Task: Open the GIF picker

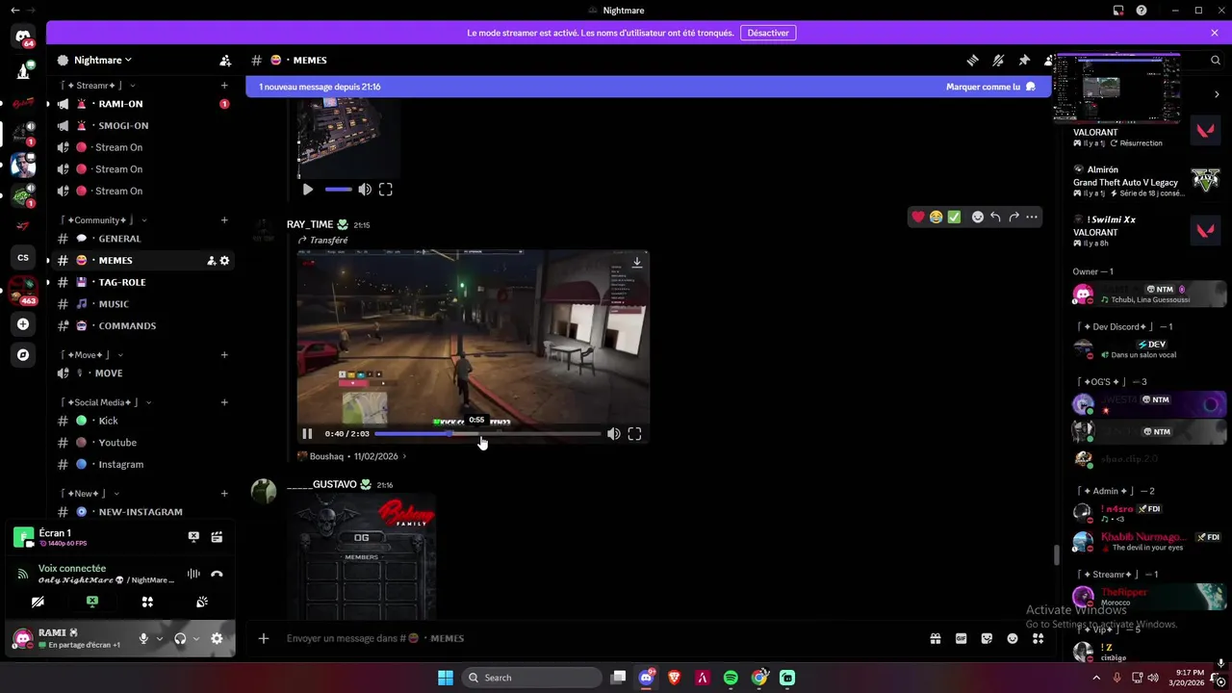Action: click(961, 638)
